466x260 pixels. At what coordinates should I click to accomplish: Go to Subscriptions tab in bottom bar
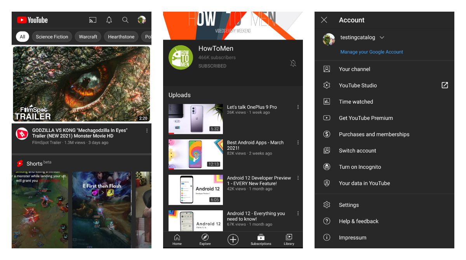pyautogui.click(x=261, y=240)
